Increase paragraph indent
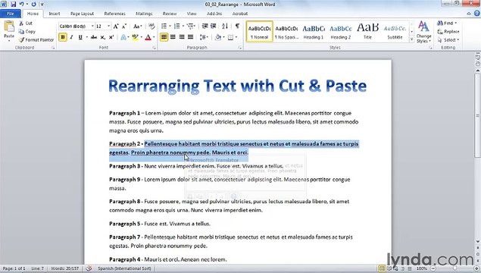 point(213,27)
